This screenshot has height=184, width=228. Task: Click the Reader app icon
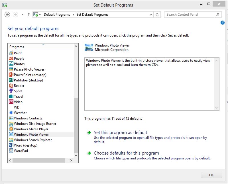(11, 86)
